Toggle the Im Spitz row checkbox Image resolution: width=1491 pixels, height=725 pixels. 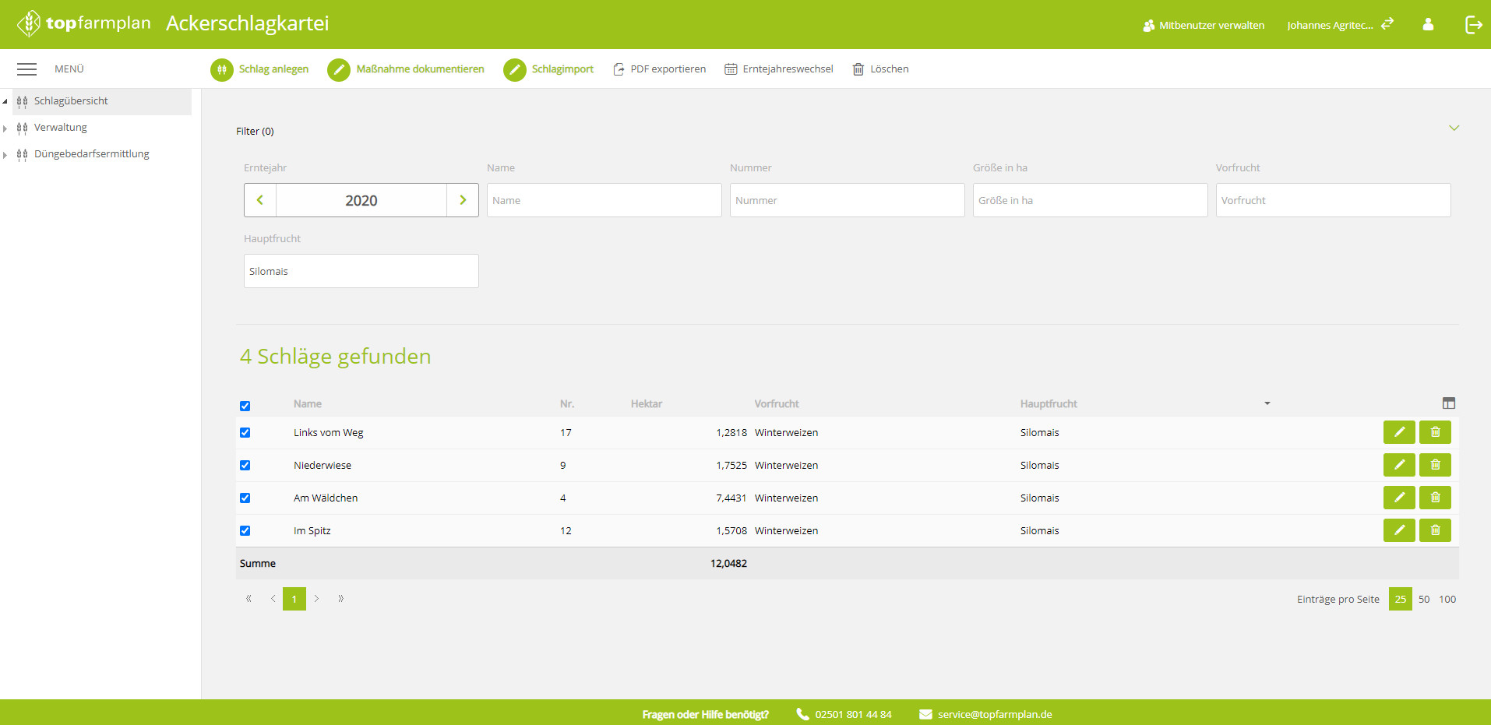point(245,530)
